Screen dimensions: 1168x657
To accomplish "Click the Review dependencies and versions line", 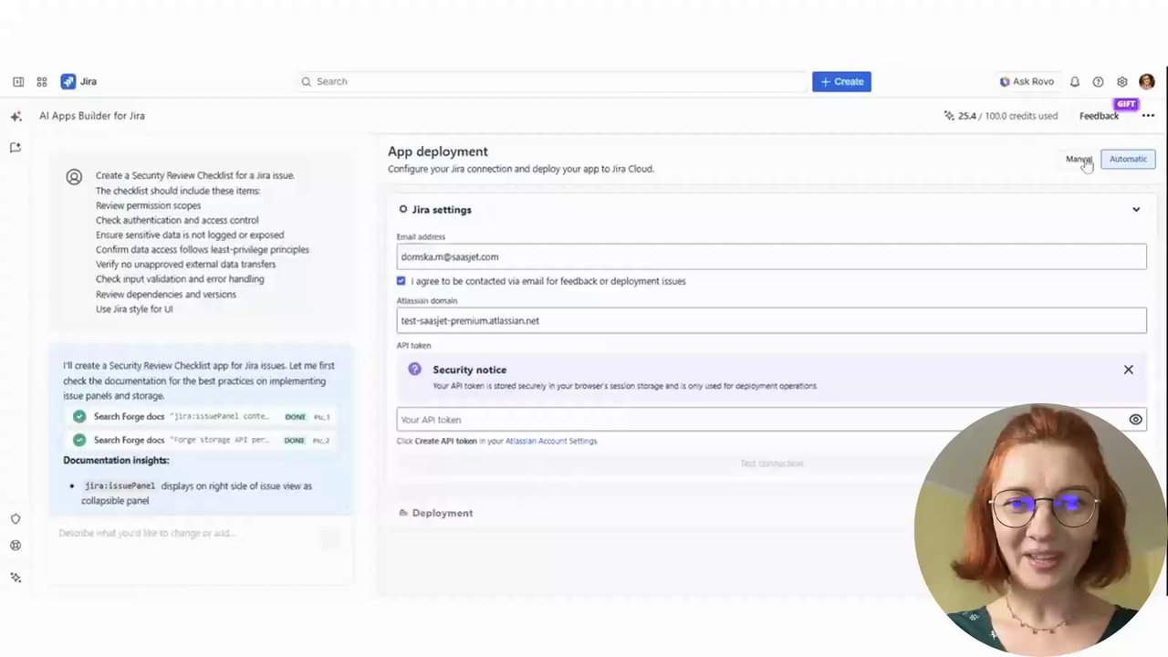I will click(166, 294).
